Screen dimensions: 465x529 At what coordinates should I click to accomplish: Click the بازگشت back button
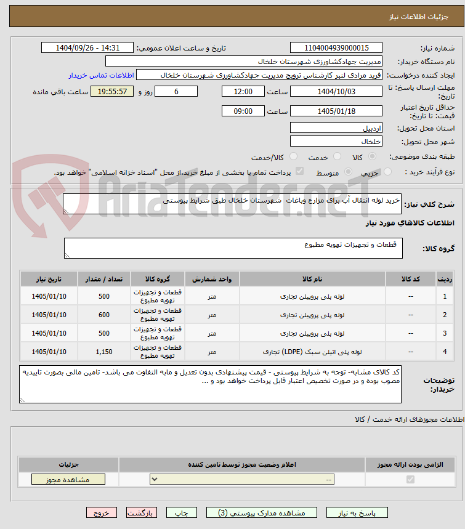(142, 513)
